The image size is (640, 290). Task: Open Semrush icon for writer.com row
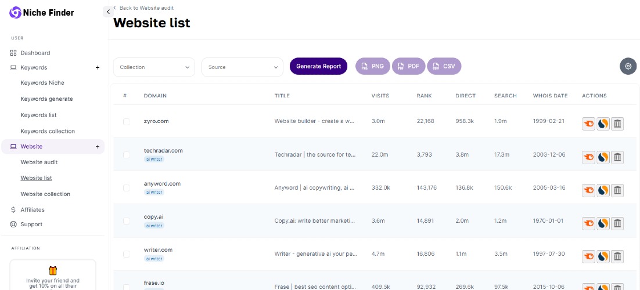pyautogui.click(x=588, y=256)
